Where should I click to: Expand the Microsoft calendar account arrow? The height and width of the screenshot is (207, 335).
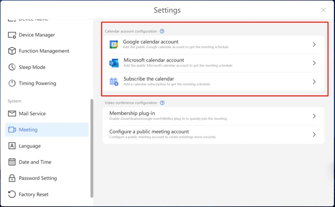(314, 63)
